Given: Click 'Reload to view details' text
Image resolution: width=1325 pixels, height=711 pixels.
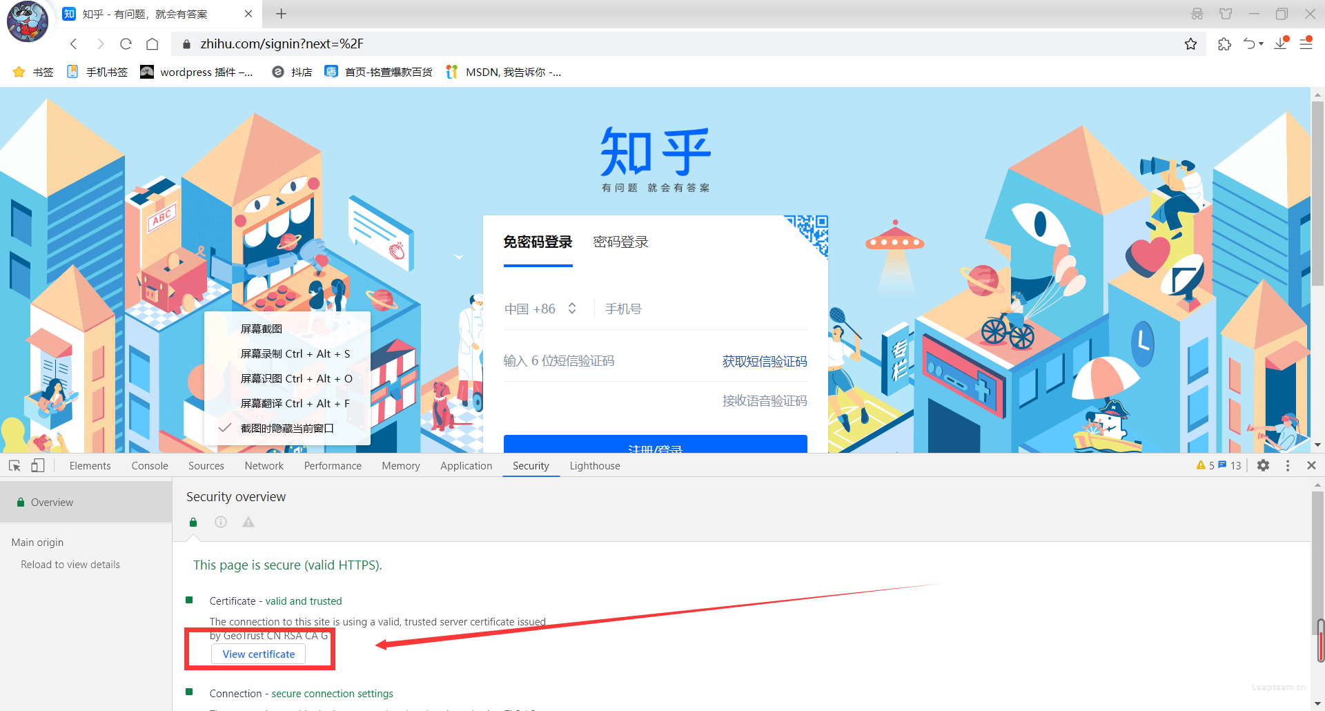Looking at the screenshot, I should (x=70, y=565).
